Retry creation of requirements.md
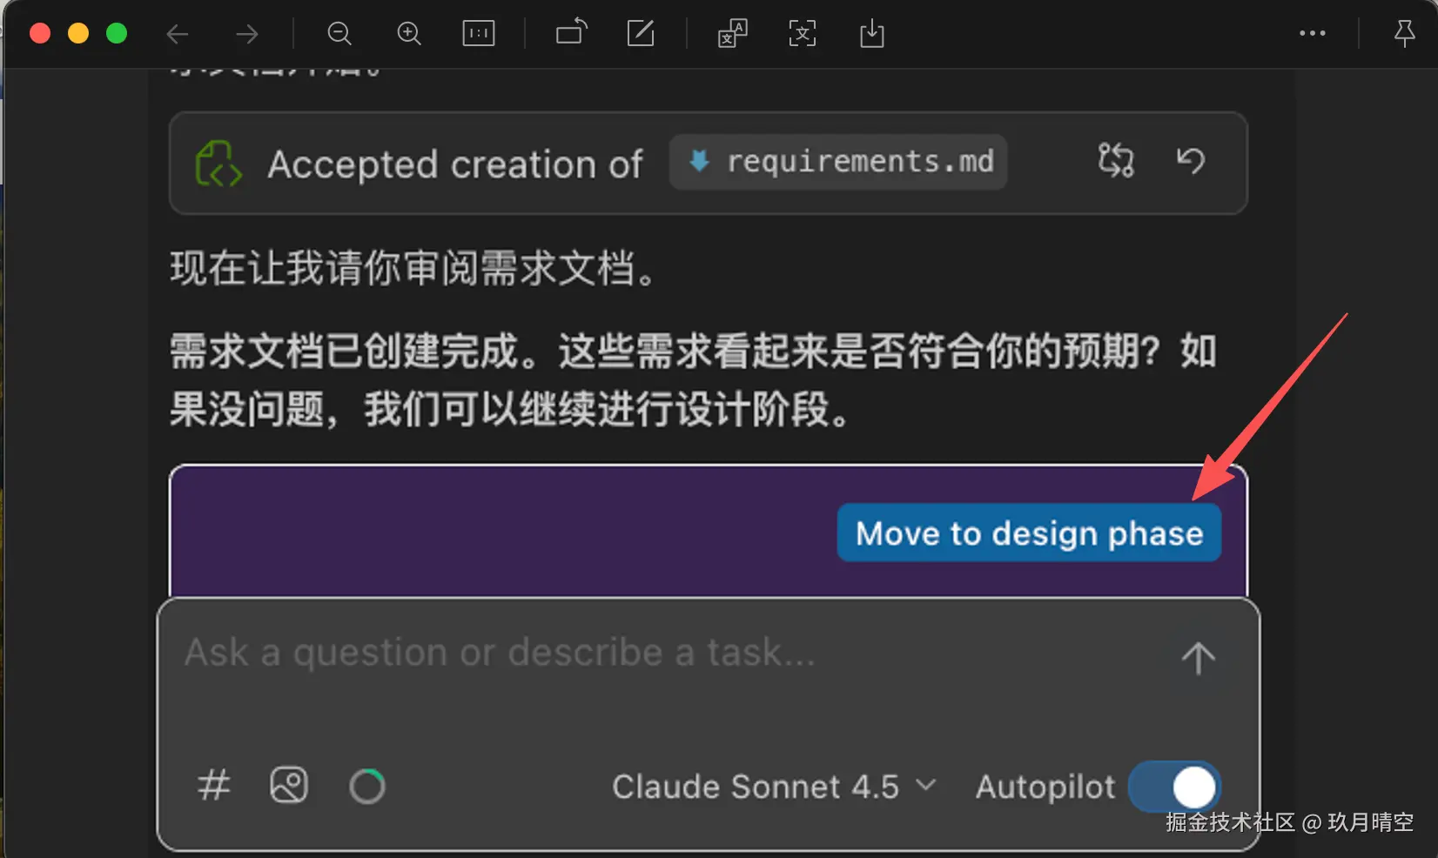Viewport: 1438px width, 858px height. tap(1116, 162)
